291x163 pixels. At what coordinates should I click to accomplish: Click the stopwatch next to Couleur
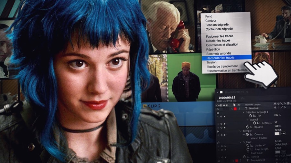click(x=247, y=134)
